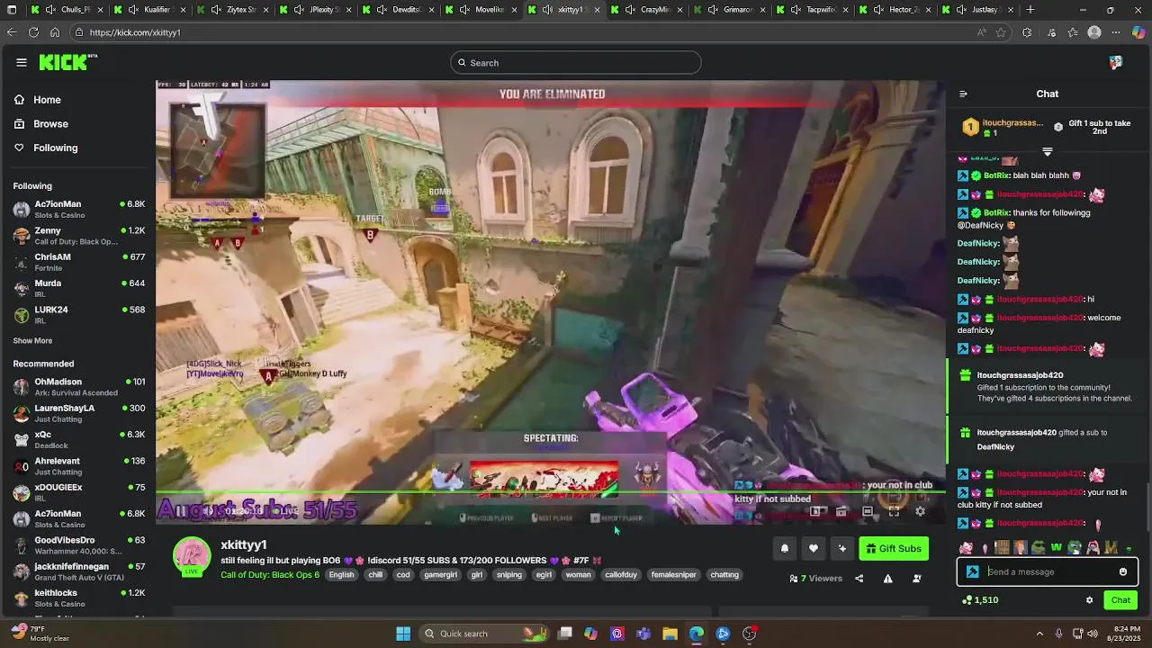Click the Send a message input field
Screen dimensions: 1152x648
(x=1048, y=571)
